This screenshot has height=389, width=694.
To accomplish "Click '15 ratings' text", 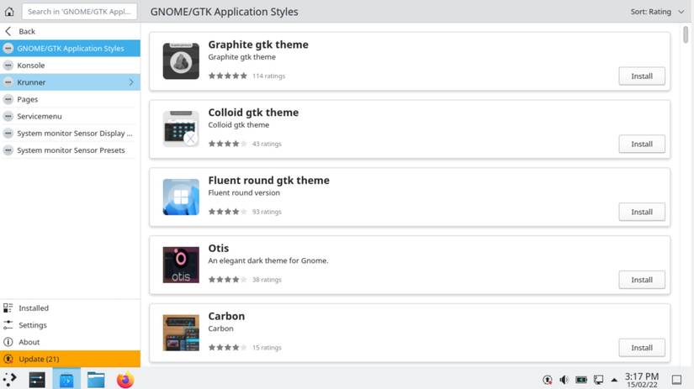I will pos(267,348).
